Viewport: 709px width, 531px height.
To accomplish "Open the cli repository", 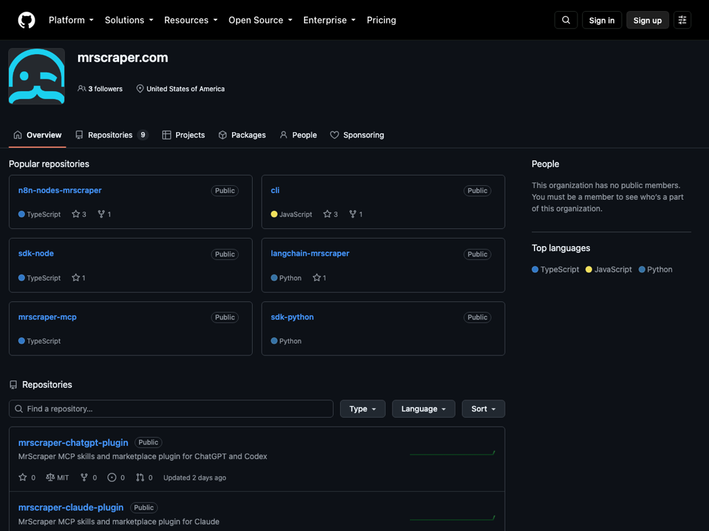I will point(275,190).
